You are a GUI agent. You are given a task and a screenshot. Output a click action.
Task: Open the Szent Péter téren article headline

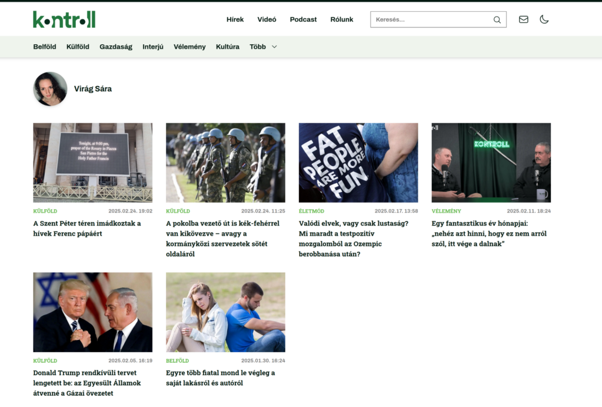point(87,229)
